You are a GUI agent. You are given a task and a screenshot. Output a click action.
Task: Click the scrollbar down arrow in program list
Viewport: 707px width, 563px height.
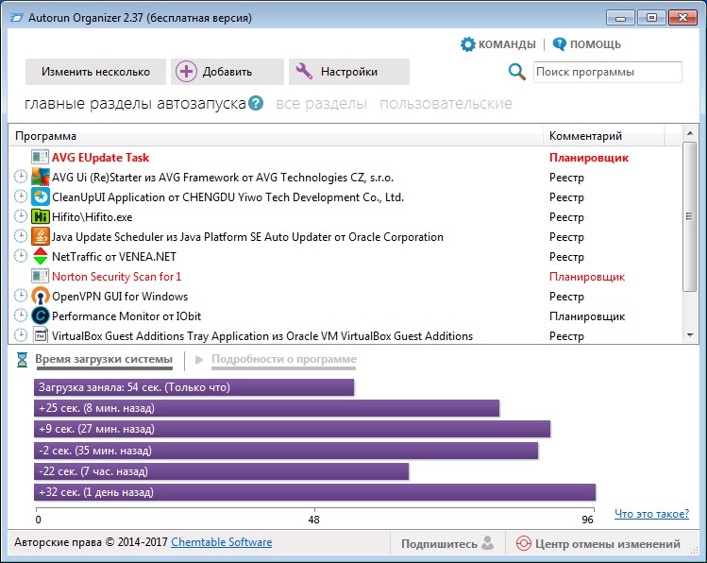click(690, 334)
